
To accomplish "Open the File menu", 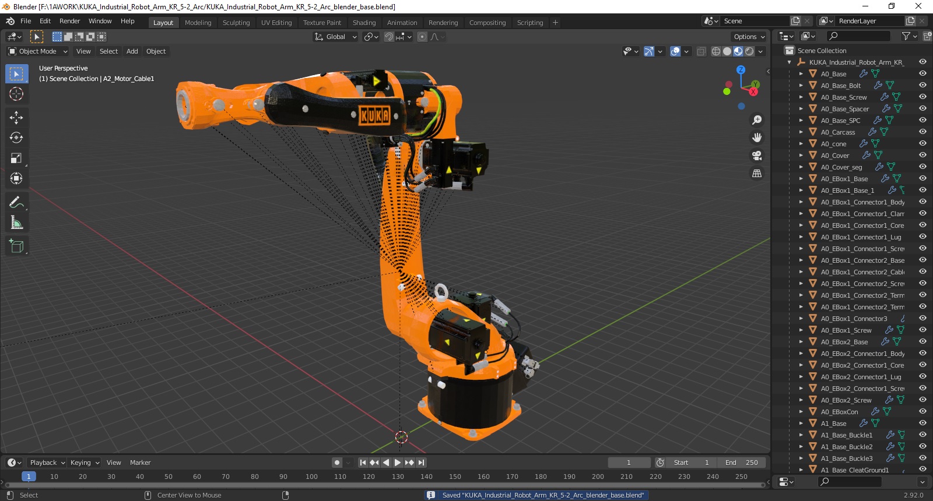I will click(26, 21).
